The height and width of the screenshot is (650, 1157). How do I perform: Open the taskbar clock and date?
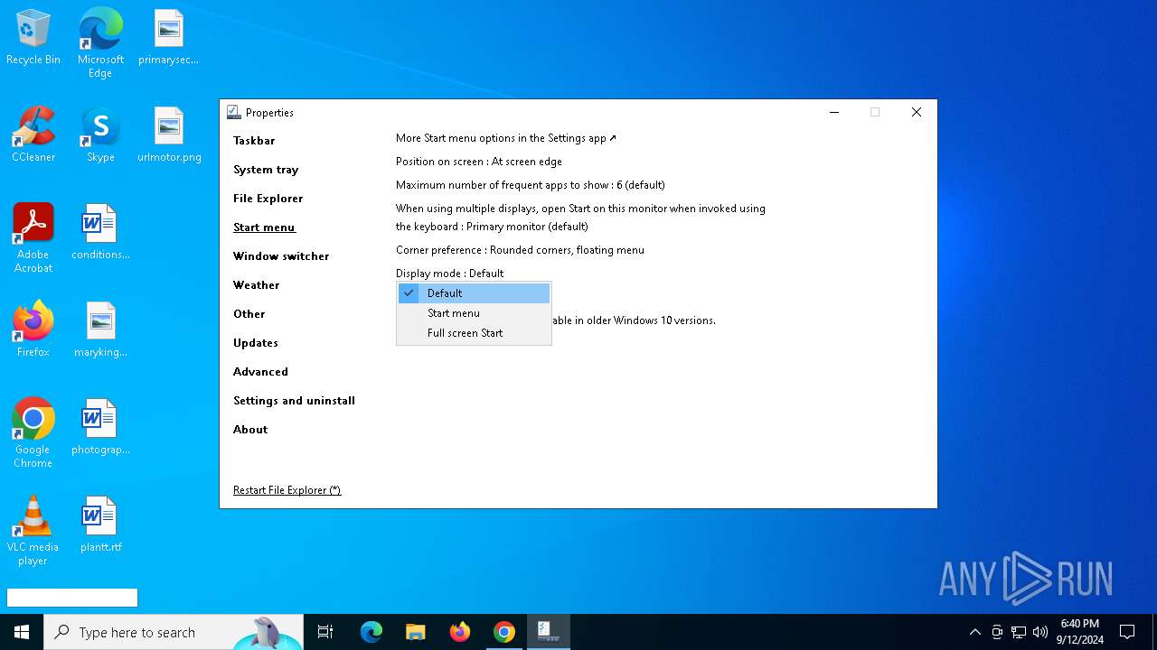tap(1080, 632)
